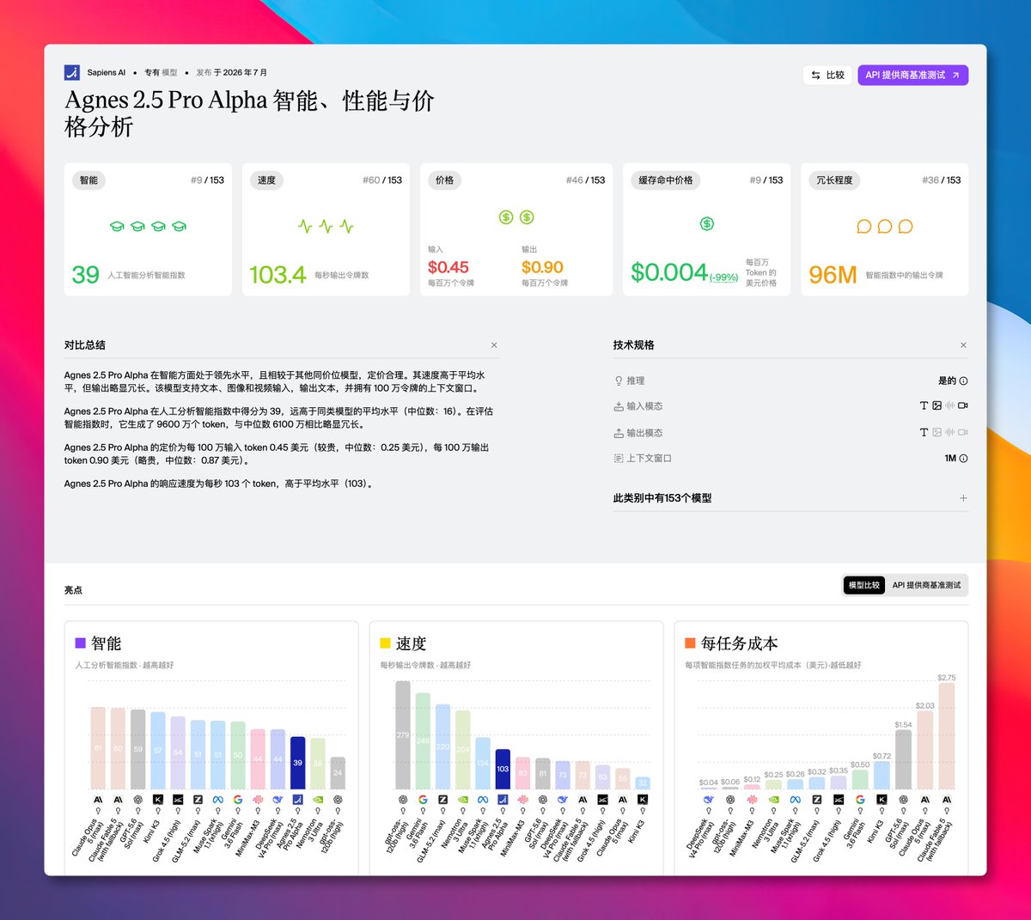1031x920 pixels.
Task: Click the 推理 lightbulb icon
Action: tap(619, 381)
